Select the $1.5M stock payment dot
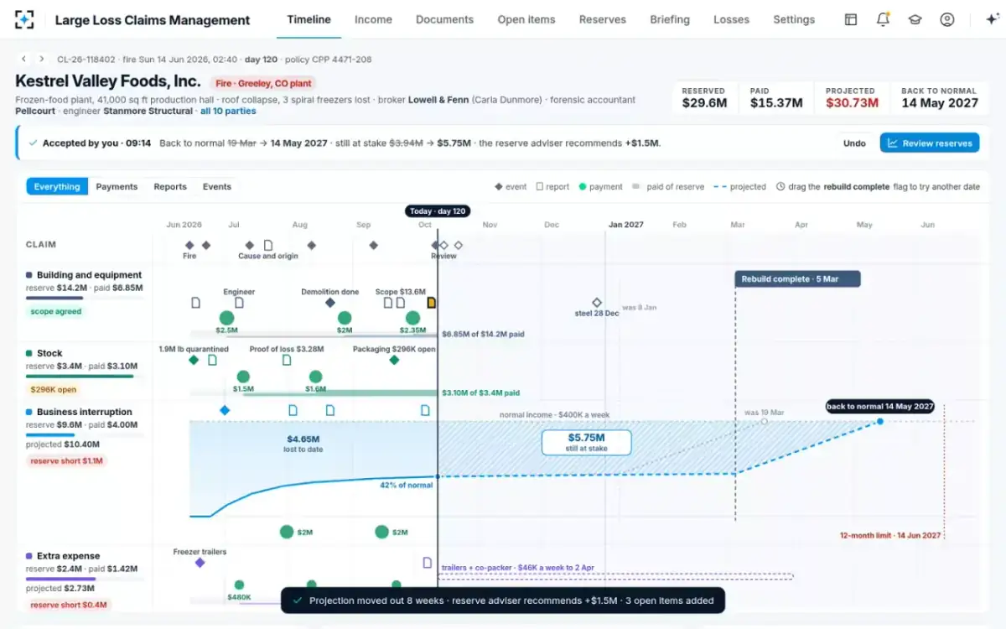 (243, 377)
